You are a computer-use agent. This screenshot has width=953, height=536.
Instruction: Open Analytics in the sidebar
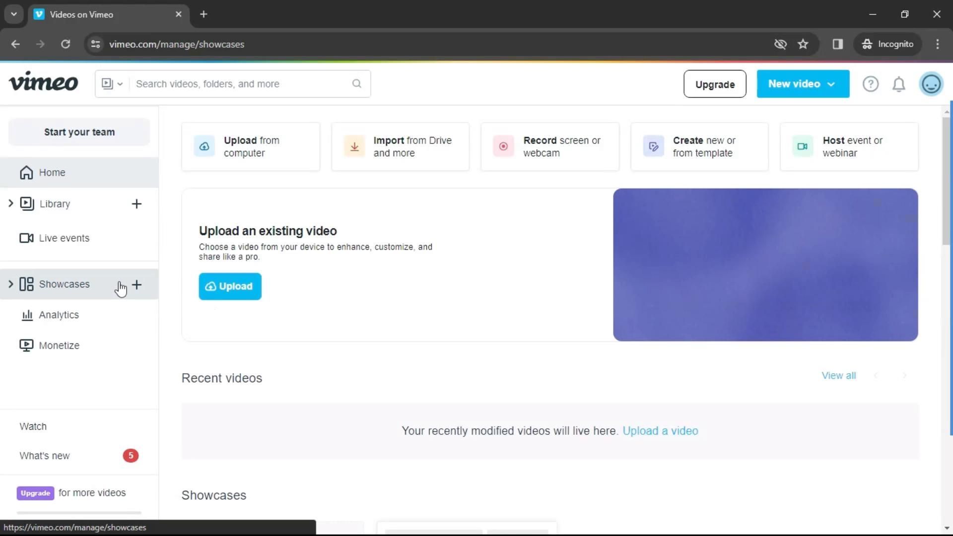point(59,315)
